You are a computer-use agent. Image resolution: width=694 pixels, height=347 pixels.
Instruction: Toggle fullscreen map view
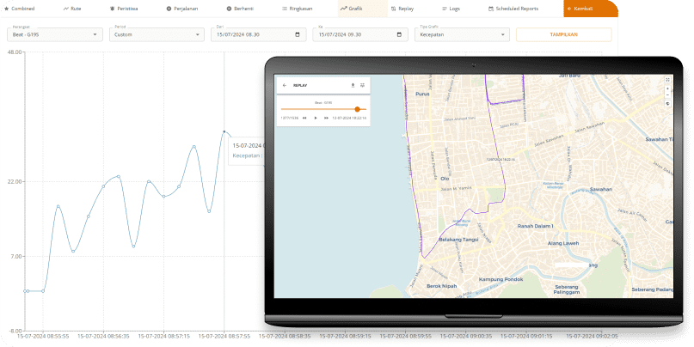tap(668, 80)
